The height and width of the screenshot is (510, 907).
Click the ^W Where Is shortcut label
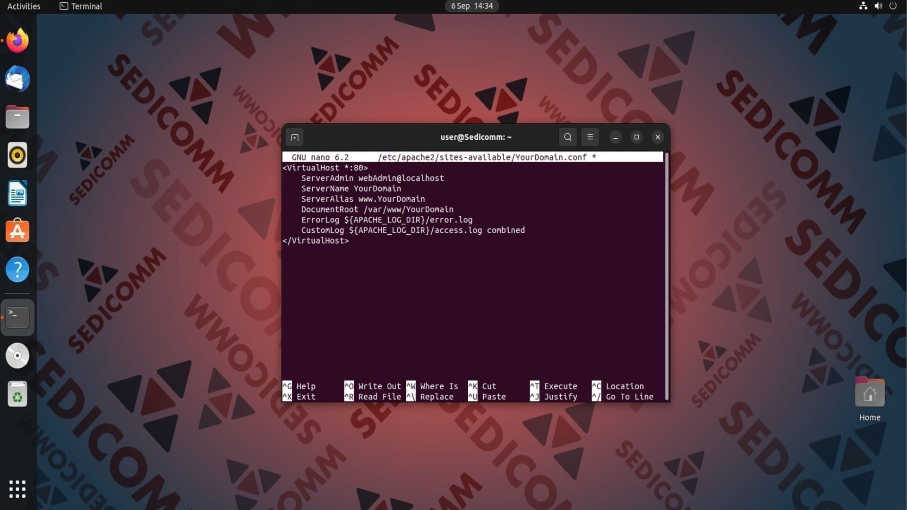(432, 386)
